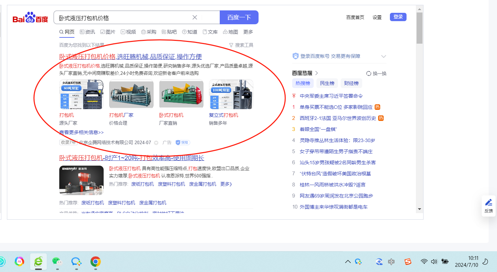Open 搜索工具 filter icon
Image resolution: width=497 pixels, height=272 pixels.
(231, 45)
